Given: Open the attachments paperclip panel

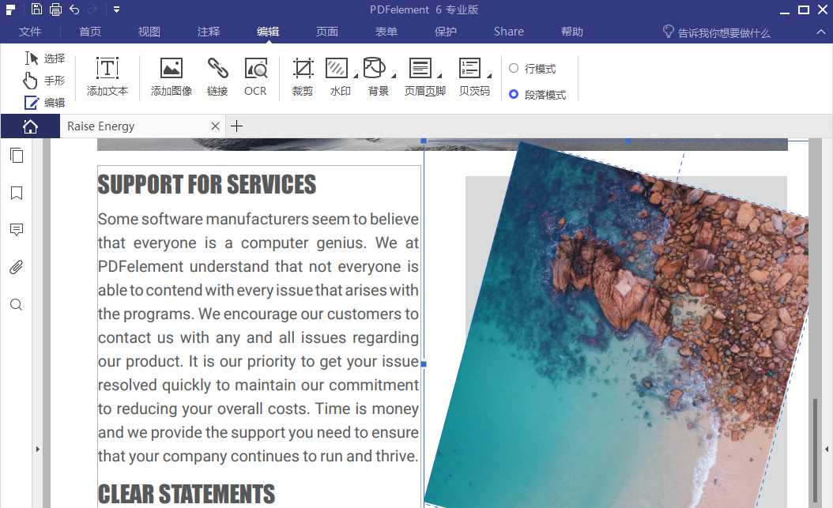Looking at the screenshot, I should click(x=17, y=267).
